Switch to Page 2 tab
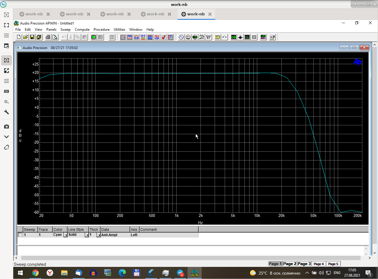Image resolution: width=378 pixels, height=279 pixels. coord(289,264)
